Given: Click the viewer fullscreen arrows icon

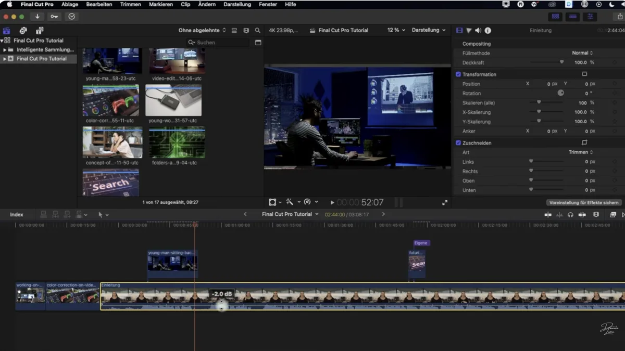Looking at the screenshot, I should 445,203.
